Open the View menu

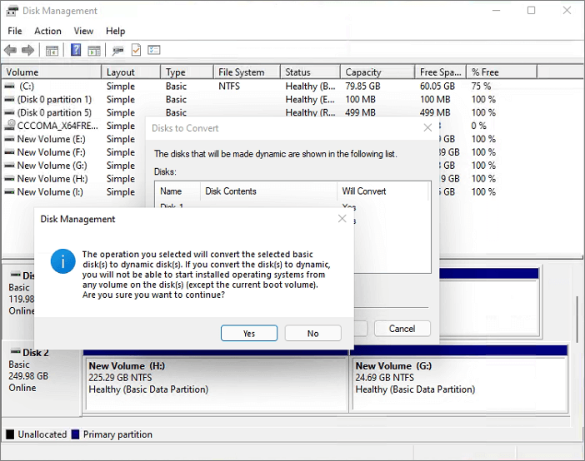pos(83,31)
